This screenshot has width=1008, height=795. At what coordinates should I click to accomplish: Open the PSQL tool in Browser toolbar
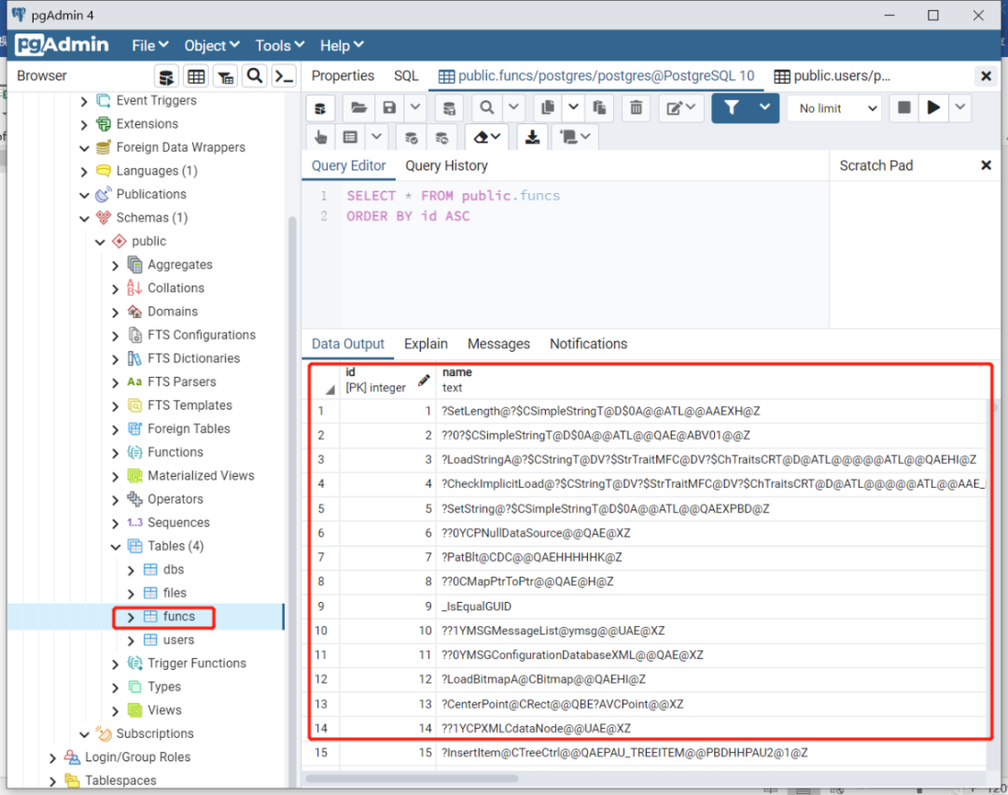[x=284, y=77]
